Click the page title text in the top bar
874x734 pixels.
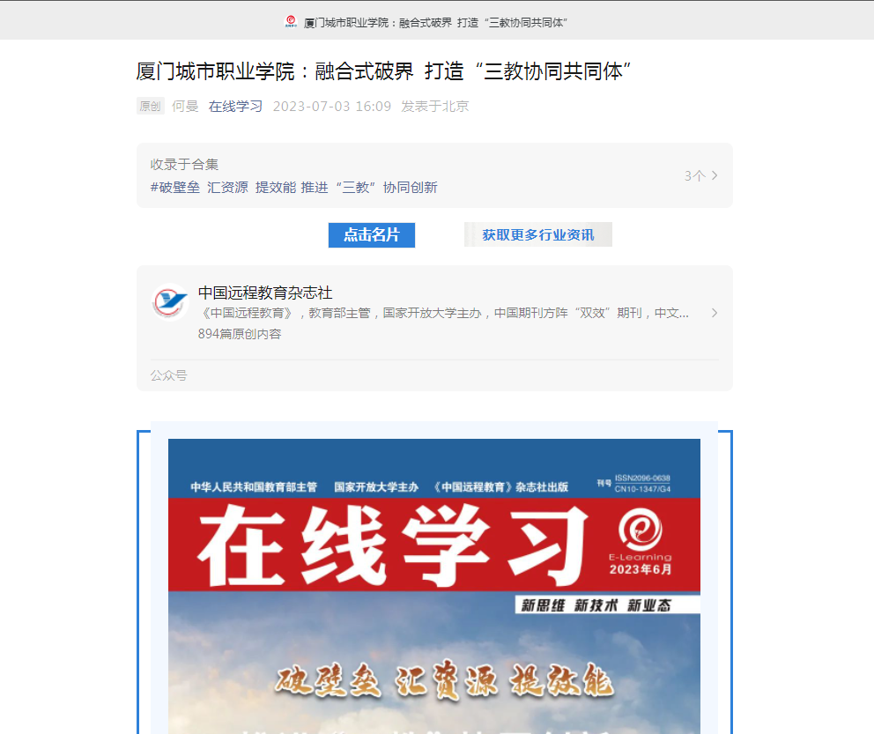point(435,23)
